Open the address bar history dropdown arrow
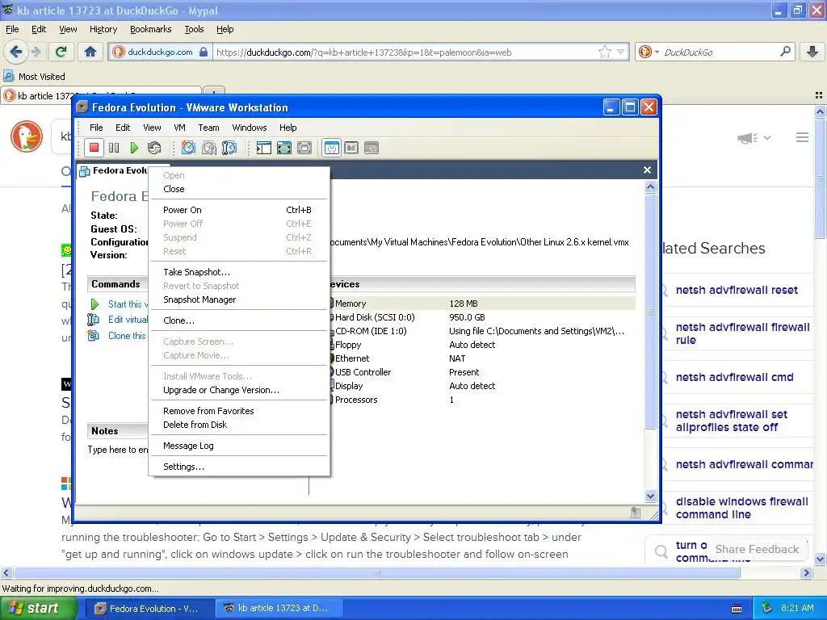827x620 pixels. point(620,52)
